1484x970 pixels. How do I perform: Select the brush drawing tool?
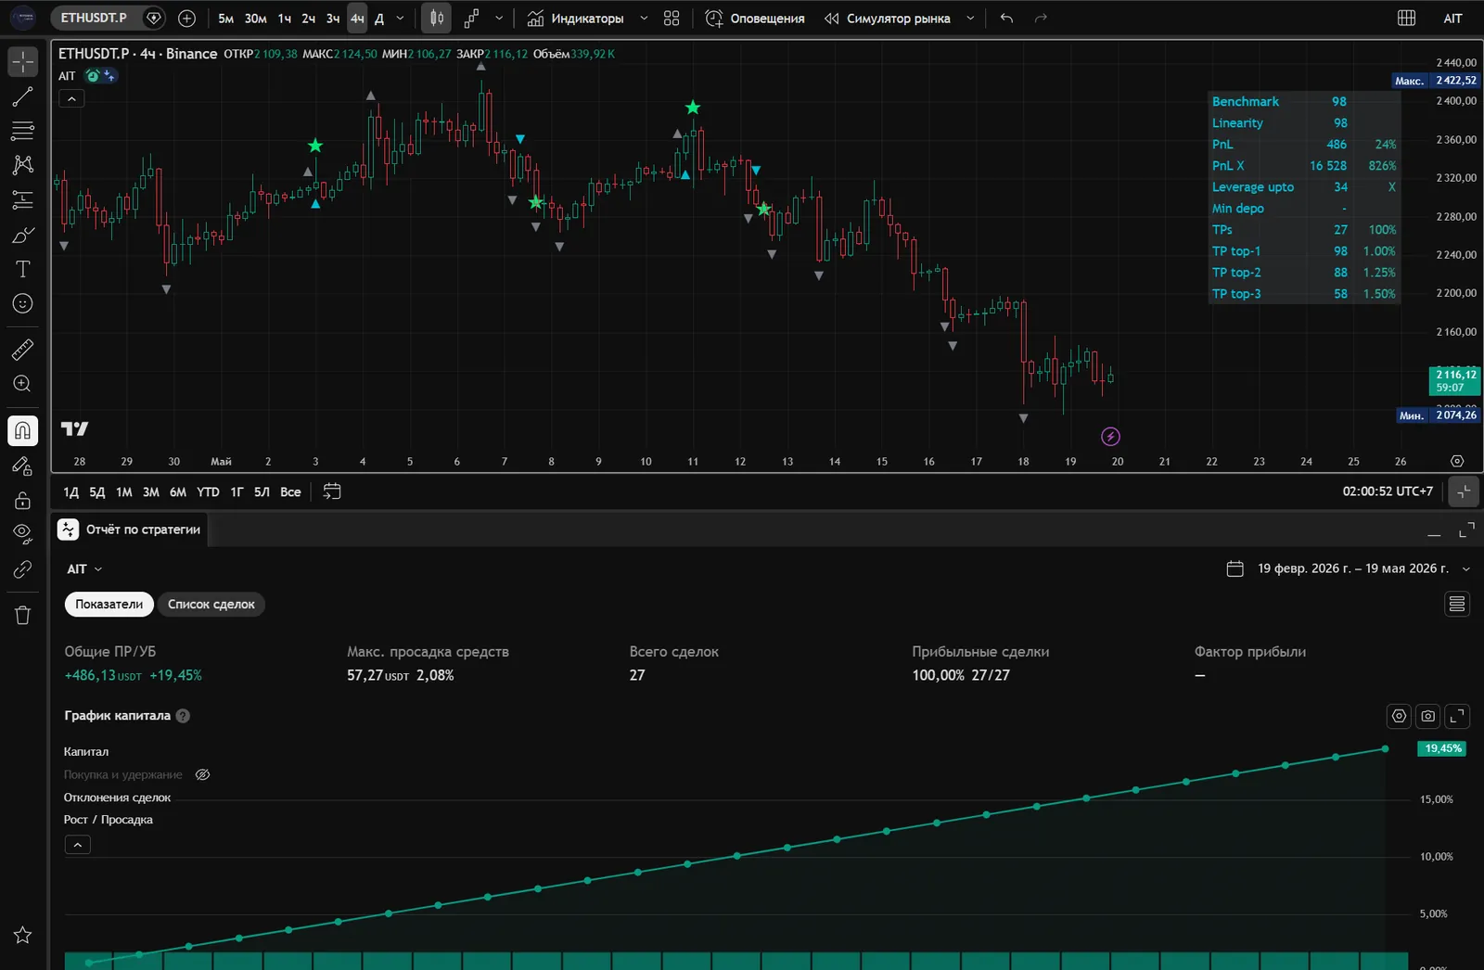(x=22, y=235)
